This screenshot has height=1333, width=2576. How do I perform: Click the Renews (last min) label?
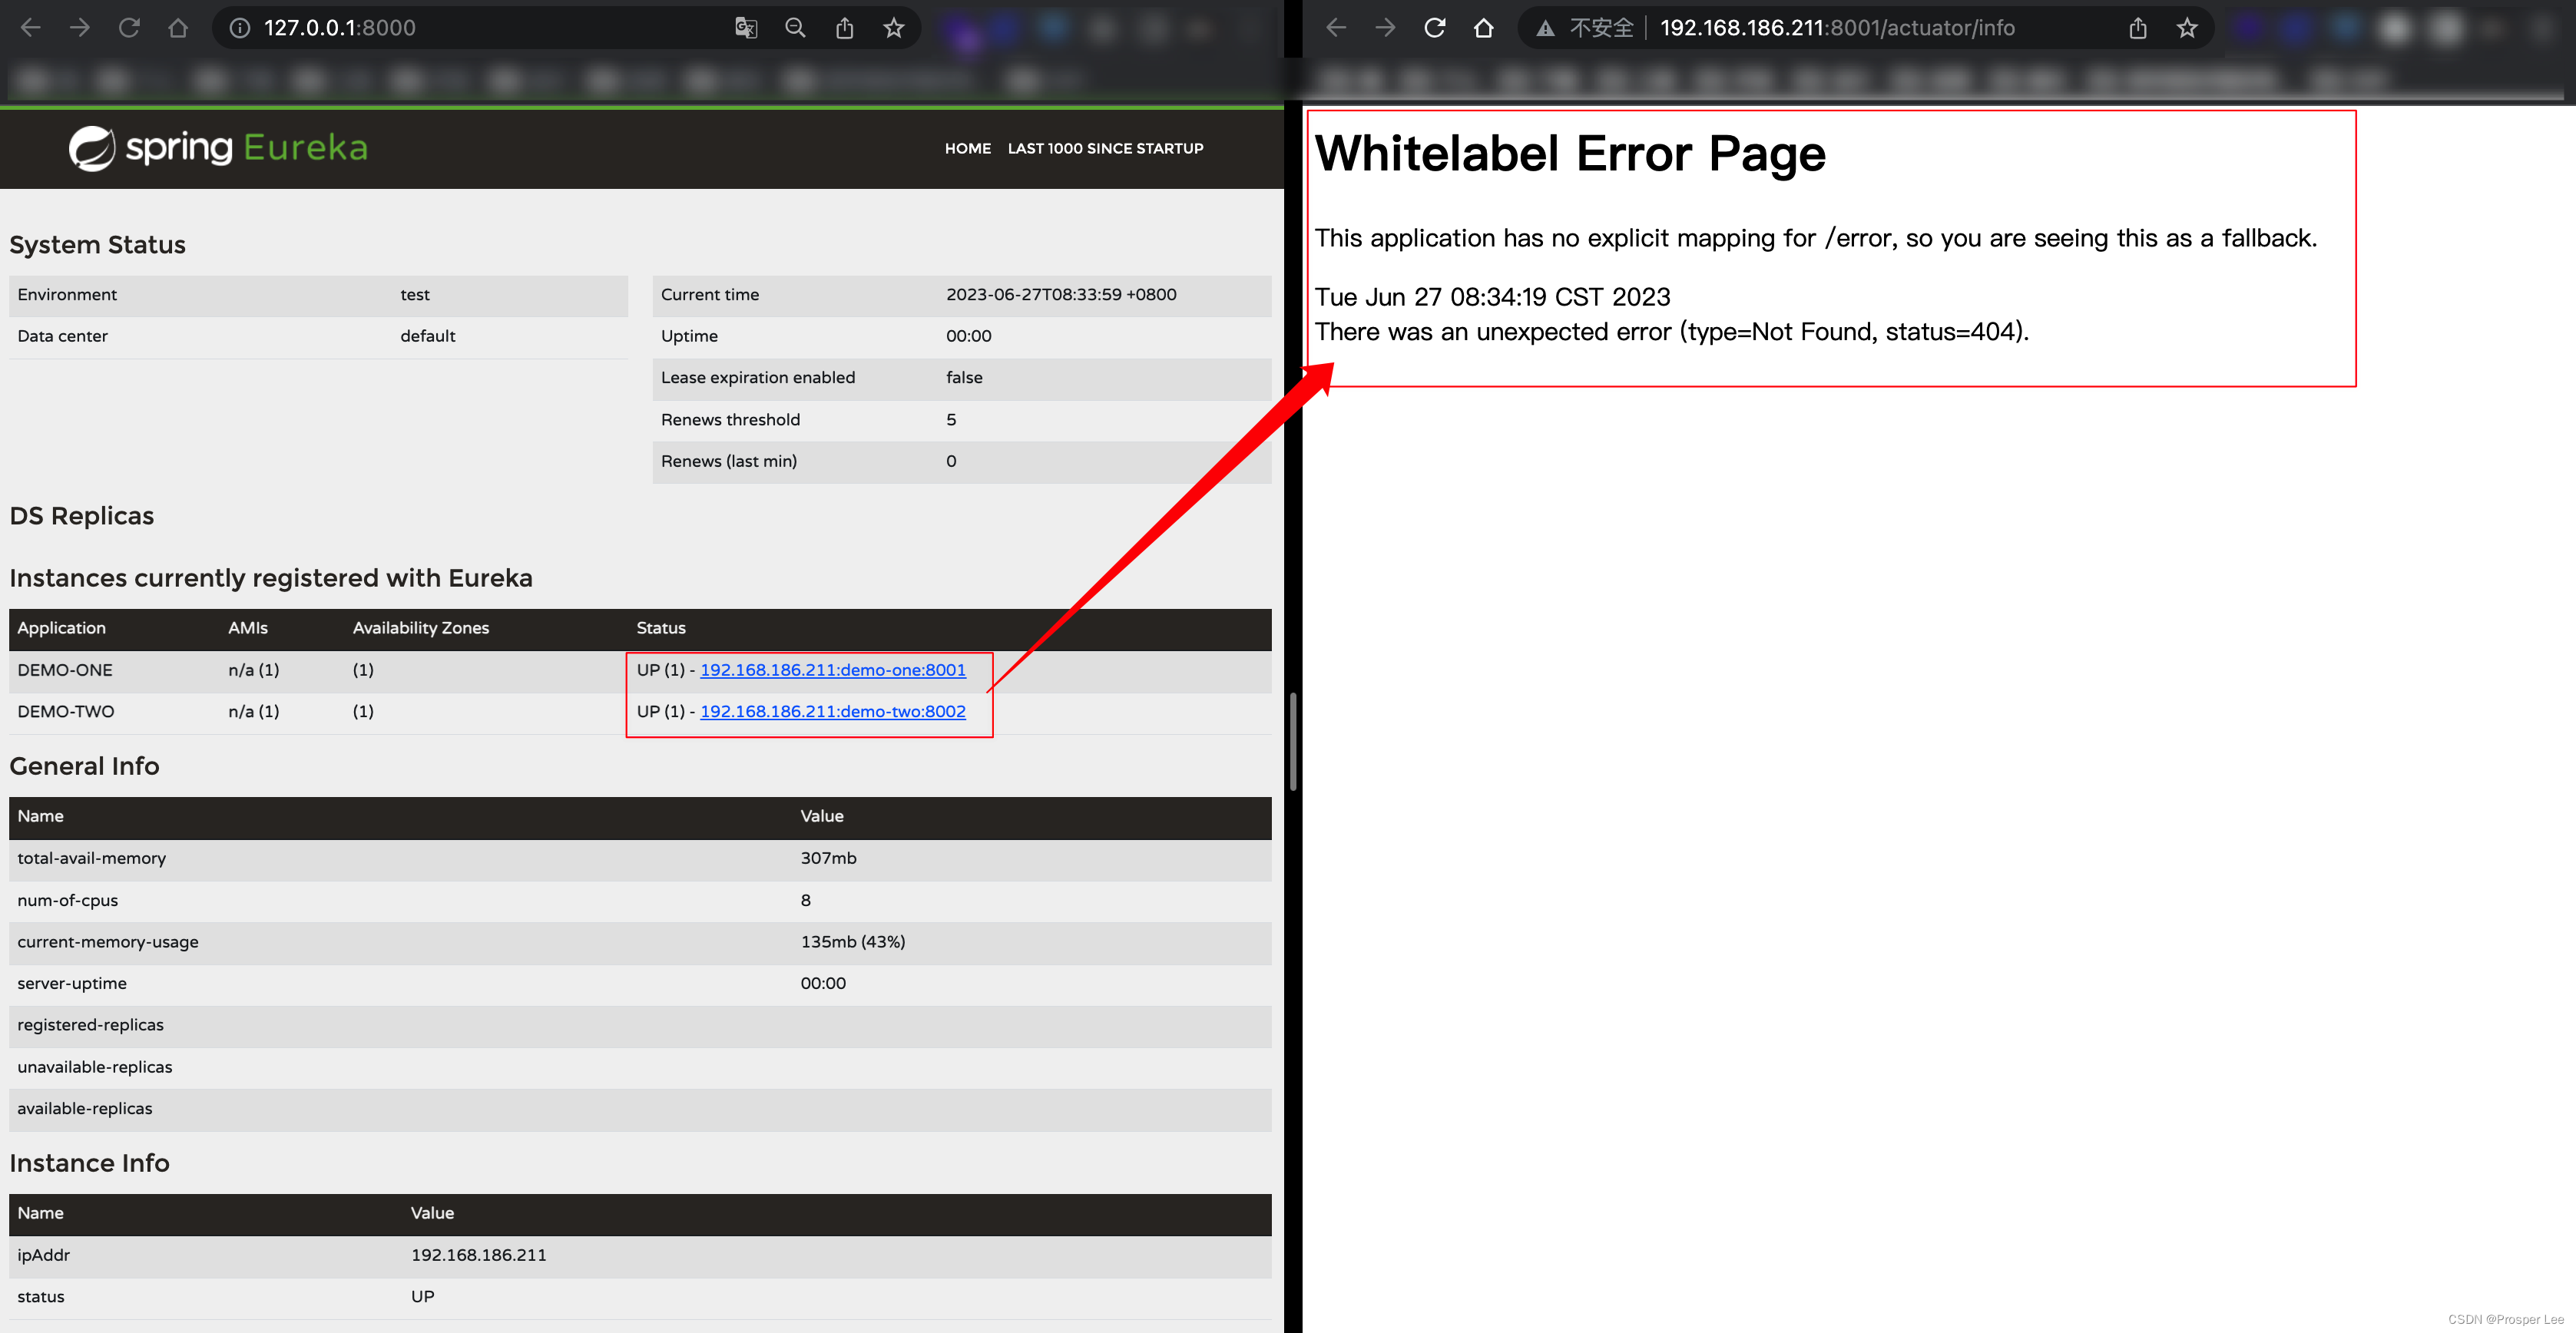(x=729, y=461)
